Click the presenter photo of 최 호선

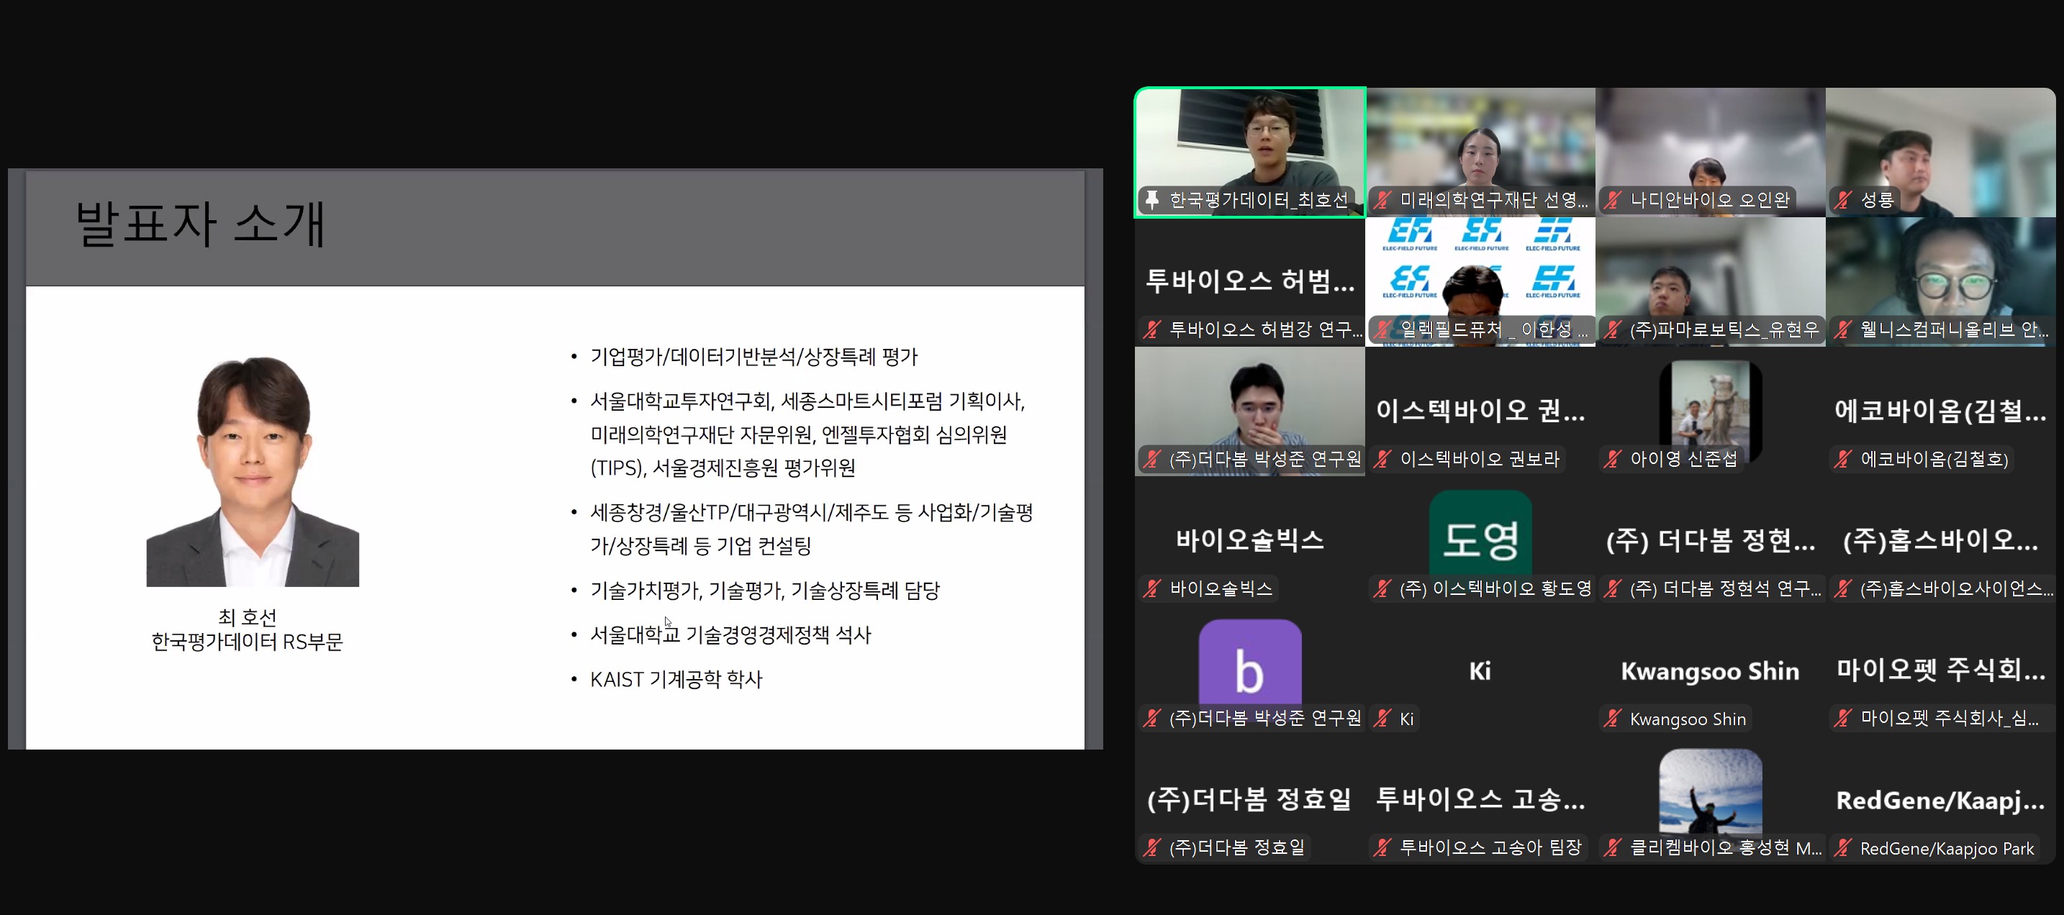(x=253, y=472)
